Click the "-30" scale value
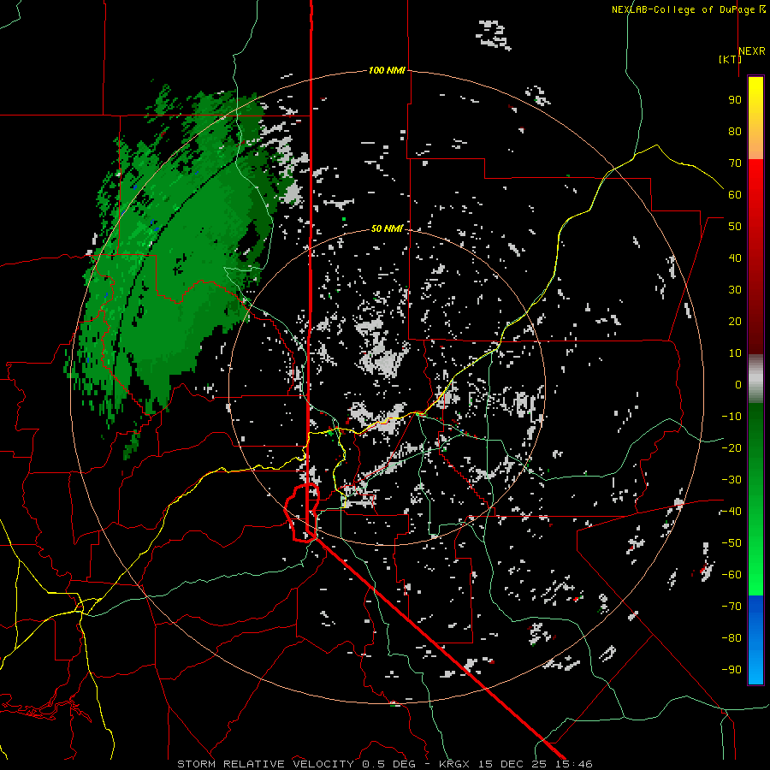The width and height of the screenshot is (770, 770). tap(731, 480)
